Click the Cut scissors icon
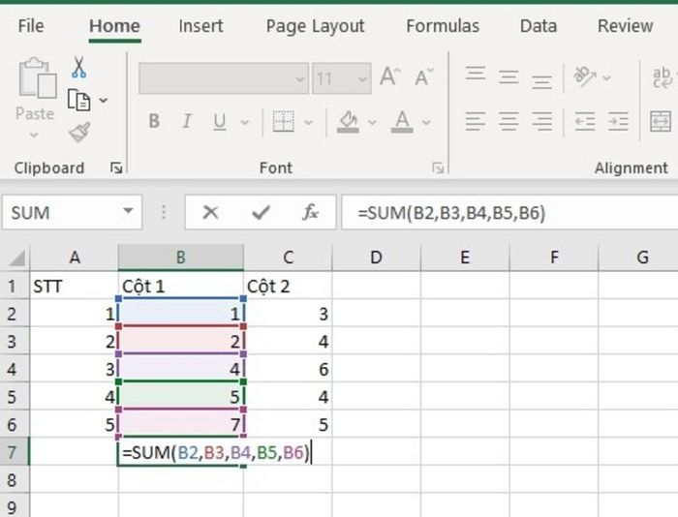678x517 pixels. tap(78, 68)
